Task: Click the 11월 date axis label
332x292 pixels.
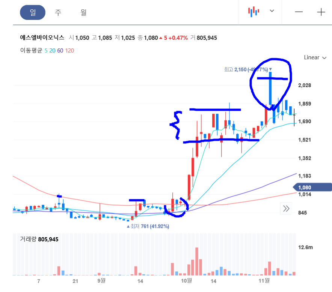Action: coord(264,281)
